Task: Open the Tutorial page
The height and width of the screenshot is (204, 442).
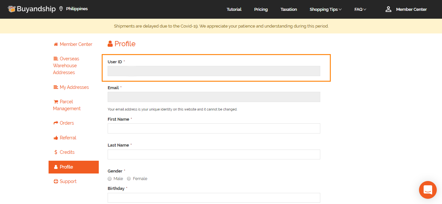Action: [234, 9]
